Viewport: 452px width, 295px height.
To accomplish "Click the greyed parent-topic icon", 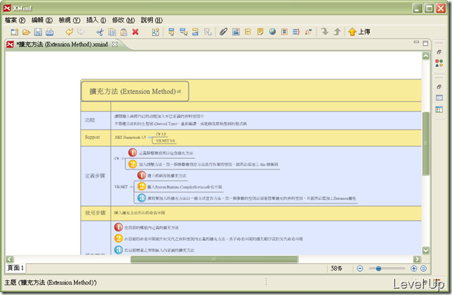I will point(208,32).
